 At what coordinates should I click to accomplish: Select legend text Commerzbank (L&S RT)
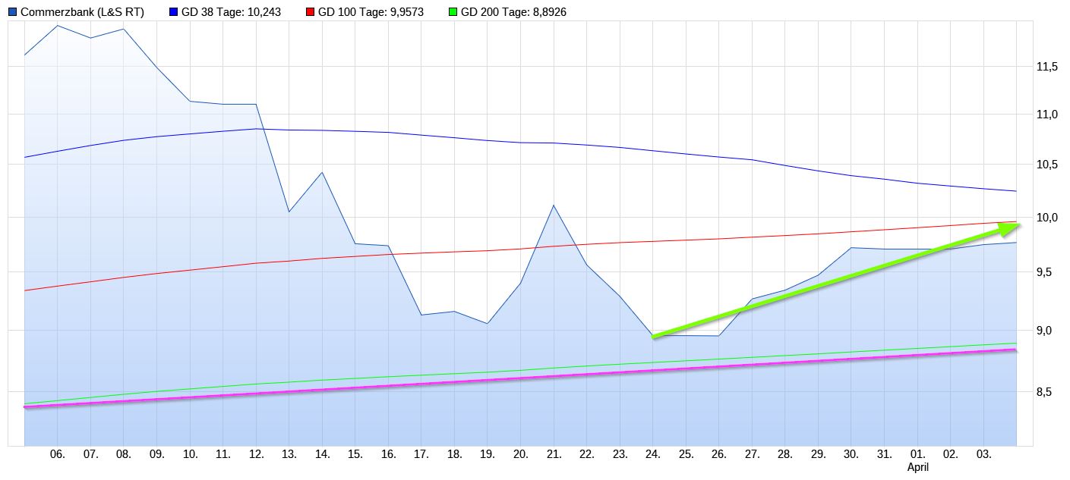pyautogui.click(x=82, y=12)
